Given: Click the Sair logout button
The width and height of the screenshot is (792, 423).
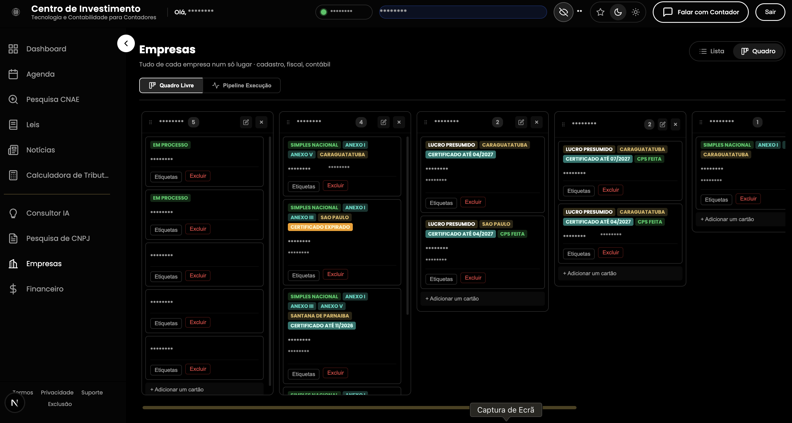Looking at the screenshot, I should [x=770, y=12].
